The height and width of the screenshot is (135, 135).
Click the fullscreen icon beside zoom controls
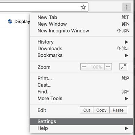pos(123,67)
